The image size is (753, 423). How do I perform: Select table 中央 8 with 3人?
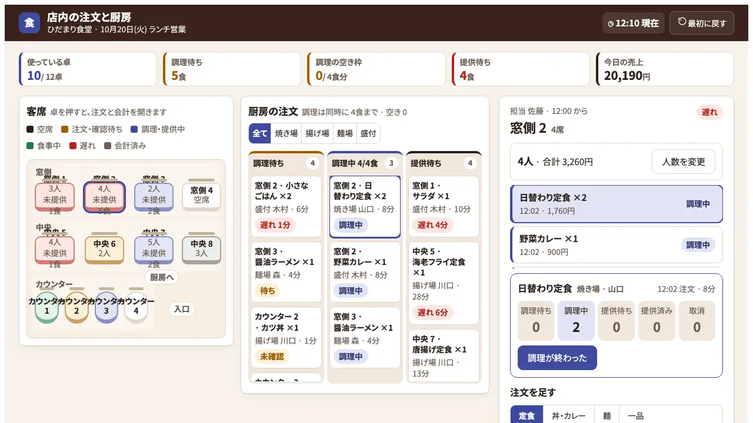click(x=202, y=250)
